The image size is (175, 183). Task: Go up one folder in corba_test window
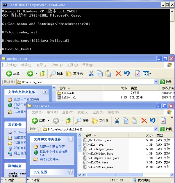(43, 74)
